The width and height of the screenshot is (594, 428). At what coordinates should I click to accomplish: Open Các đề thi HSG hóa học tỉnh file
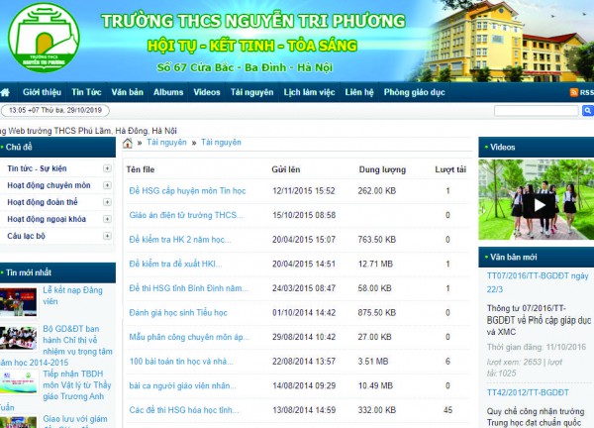(x=184, y=410)
